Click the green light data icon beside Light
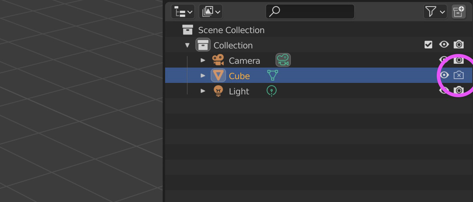Screen dimensions: 473x202 pyautogui.click(x=272, y=91)
